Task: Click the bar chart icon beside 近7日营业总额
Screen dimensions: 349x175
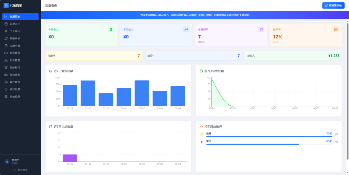Action: 50,71
